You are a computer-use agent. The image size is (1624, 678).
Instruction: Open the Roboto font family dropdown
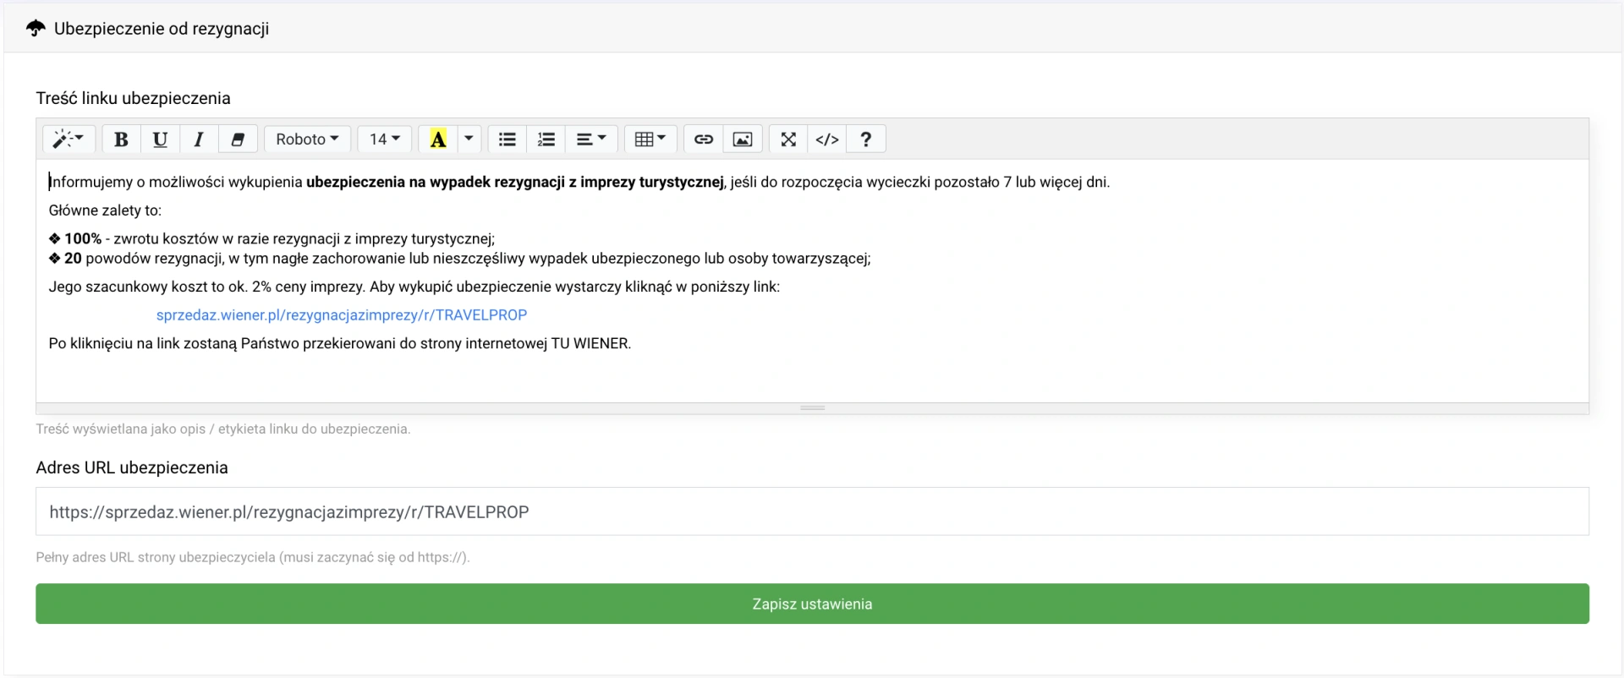(307, 139)
